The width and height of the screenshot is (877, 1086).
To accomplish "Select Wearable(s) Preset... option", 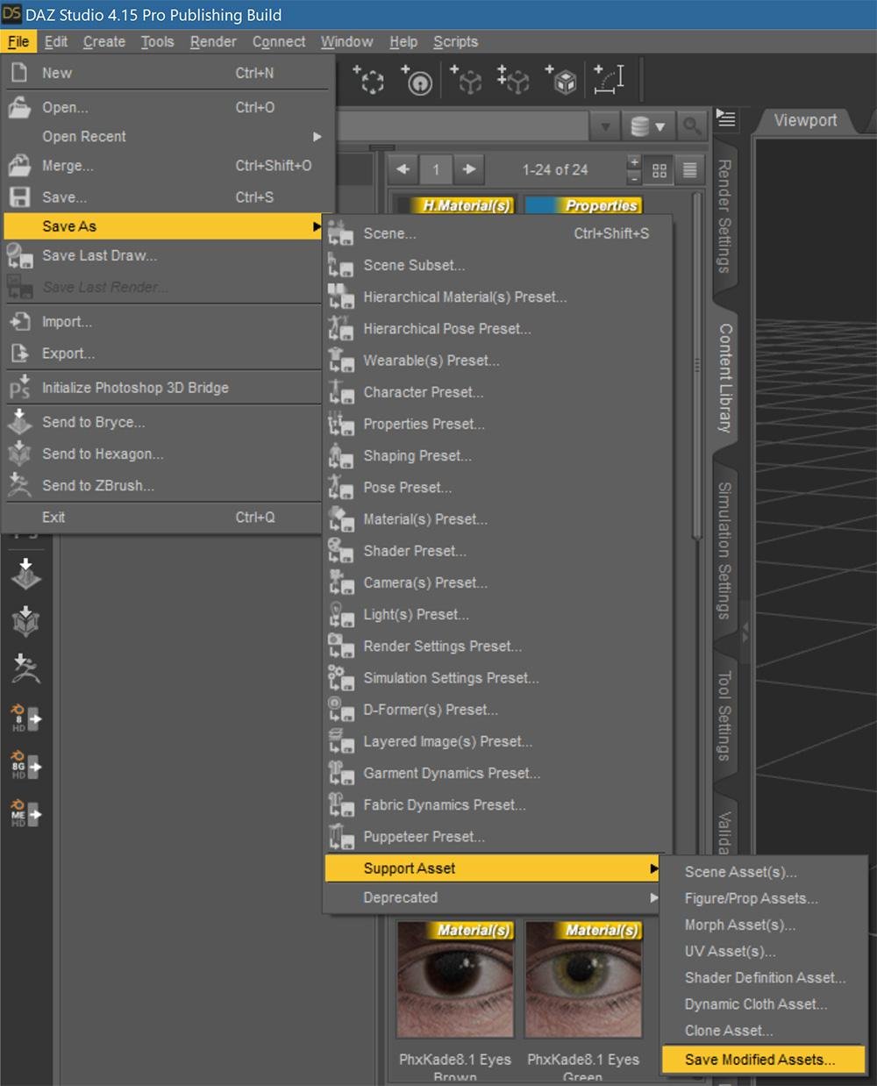I will pos(498,361).
